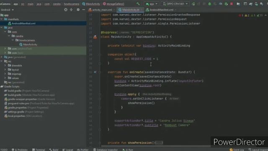Viewport: 268px width, 151px height.
Task: Click the howtocamera breadcrumb
Action: tap(72, 4)
